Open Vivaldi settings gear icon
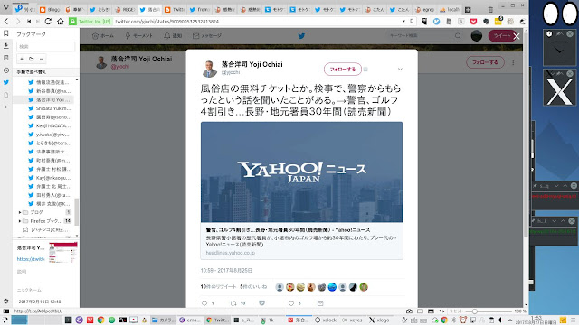The height and width of the screenshot is (325, 579). pyautogui.click(x=6, y=301)
